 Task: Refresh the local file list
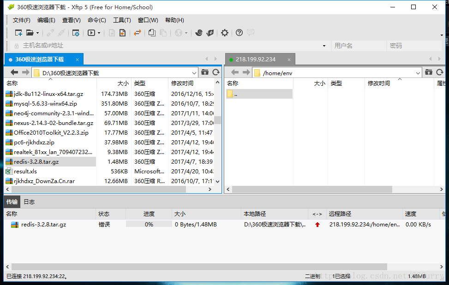point(216,72)
